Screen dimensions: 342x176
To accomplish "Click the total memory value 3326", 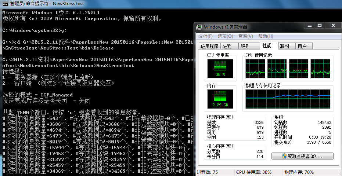I will pyautogui.click(x=259, y=122).
